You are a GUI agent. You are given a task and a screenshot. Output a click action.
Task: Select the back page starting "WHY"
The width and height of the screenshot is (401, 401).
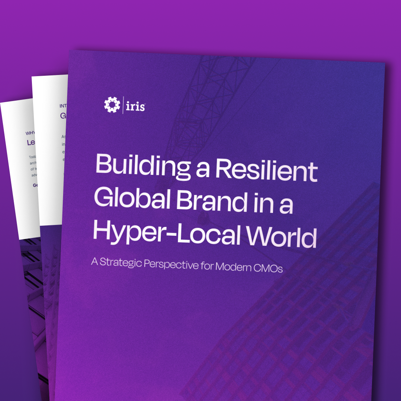(x=20, y=169)
